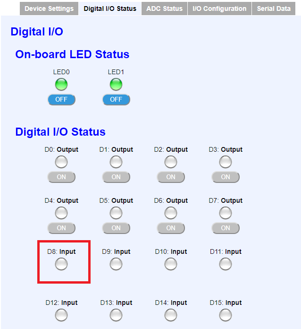Image resolution: width=301 pixels, height=329 pixels.
Task: Click the D9 input indicator lamp
Action: [x=116, y=264]
